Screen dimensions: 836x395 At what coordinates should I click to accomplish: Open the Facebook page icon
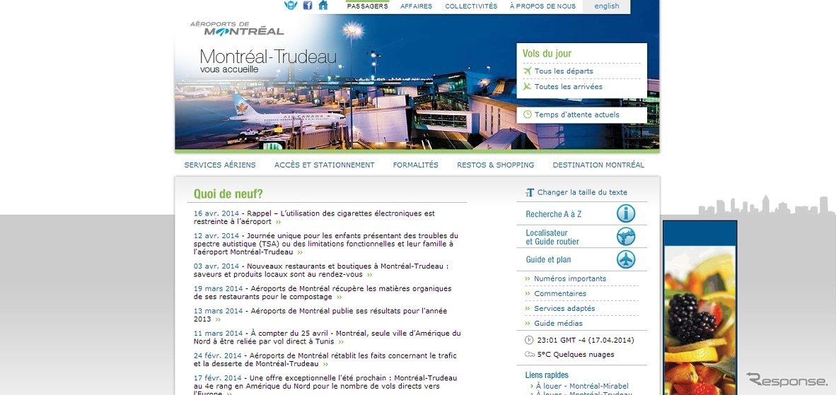pyautogui.click(x=308, y=6)
